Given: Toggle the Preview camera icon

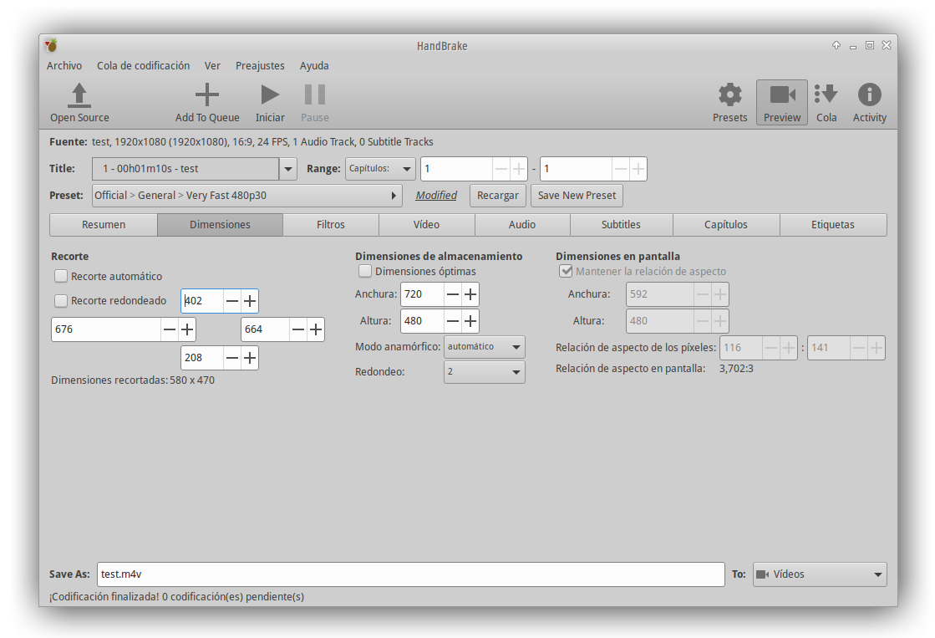Looking at the screenshot, I should pyautogui.click(x=782, y=94).
